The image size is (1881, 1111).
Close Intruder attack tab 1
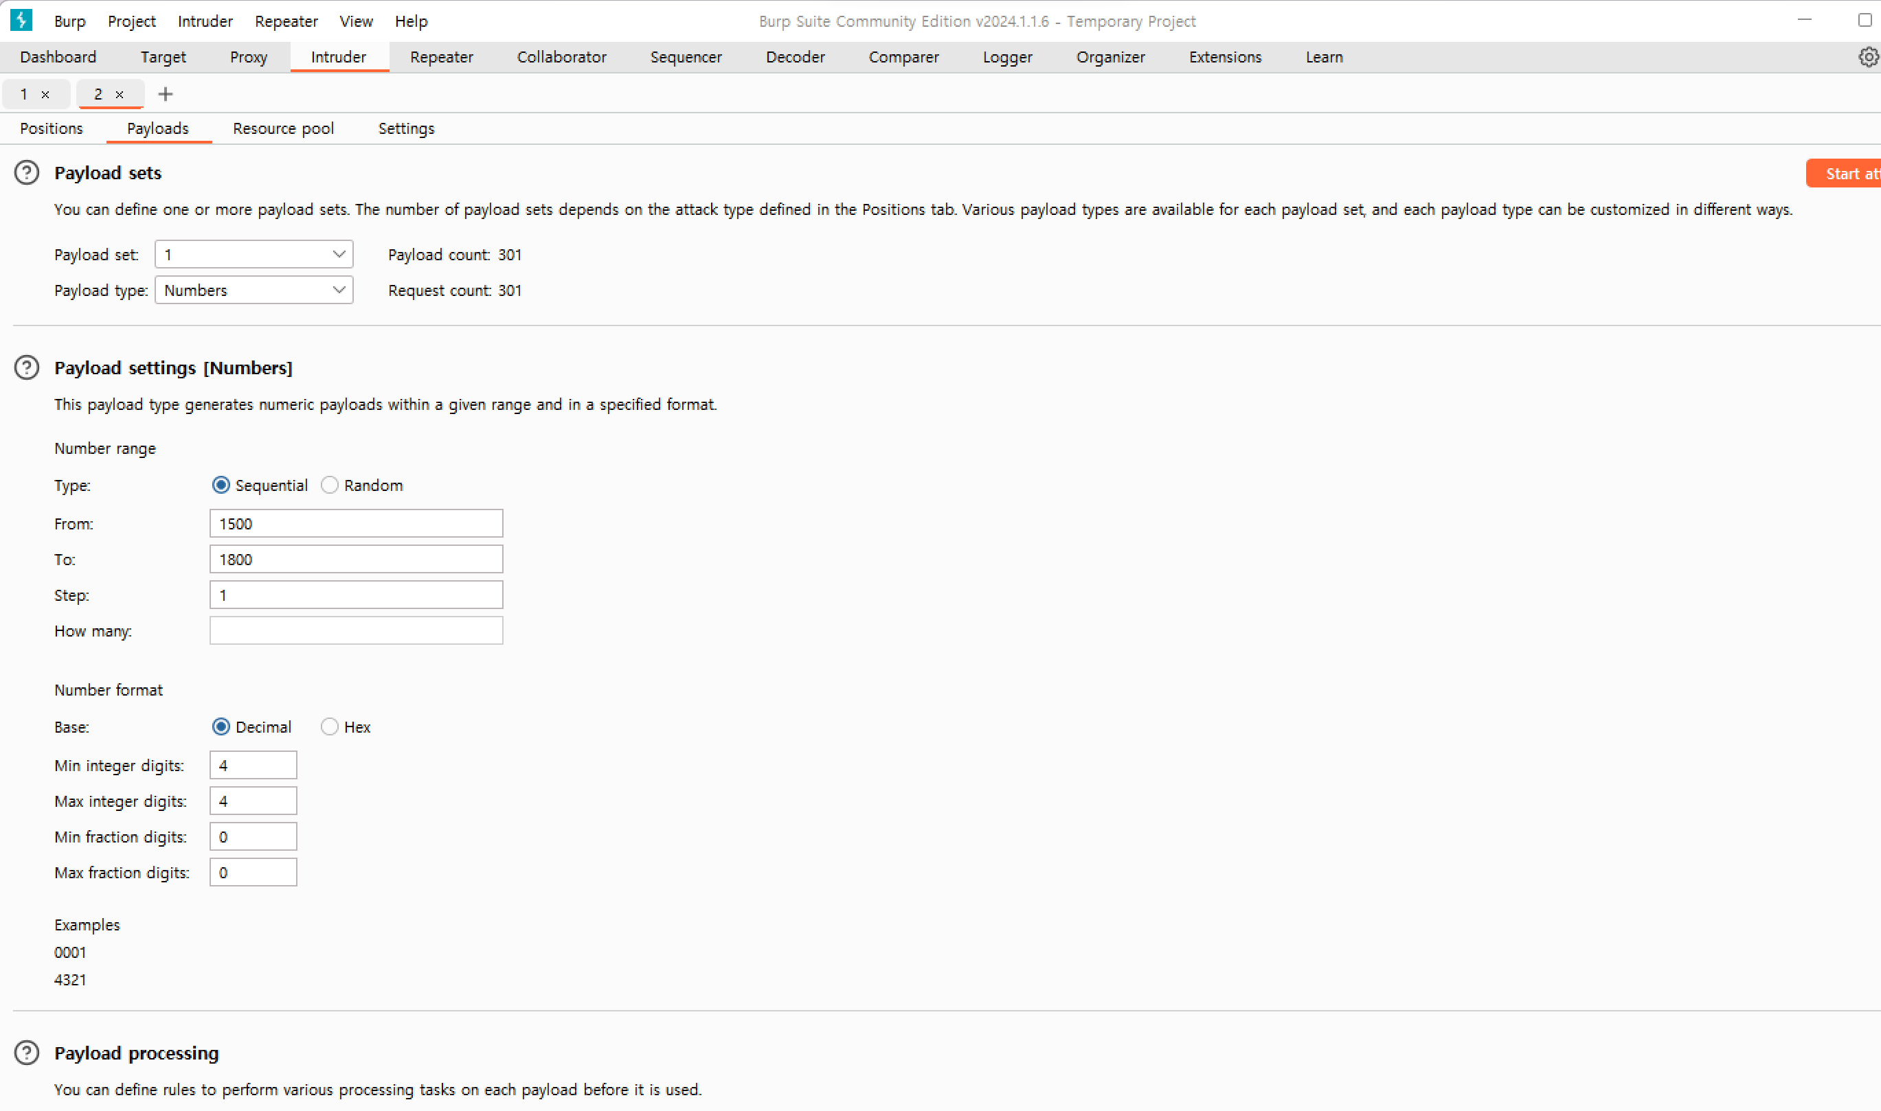45,94
